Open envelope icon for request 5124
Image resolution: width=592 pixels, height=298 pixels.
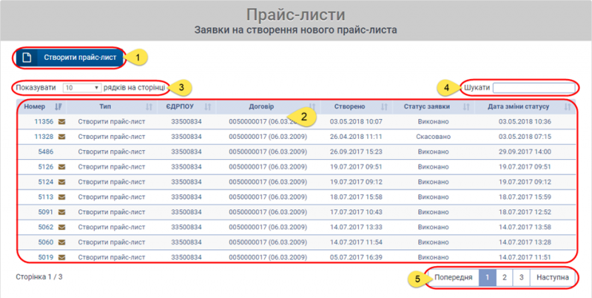[62, 182]
